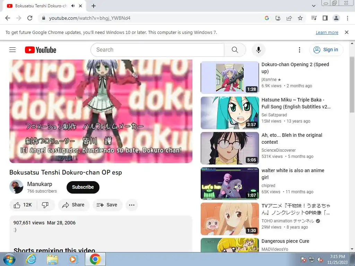The image size is (355, 266).
Task: Click scrollbar down arrow
Action: pyautogui.click(x=352, y=249)
